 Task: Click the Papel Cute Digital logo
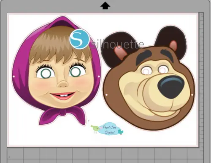[107, 129]
